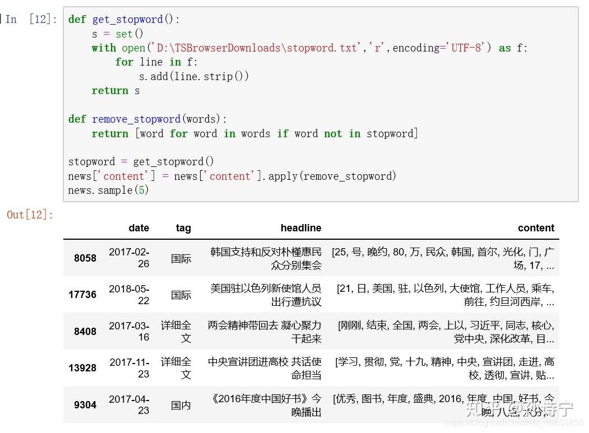The height and width of the screenshot is (433, 589).
Task: Click the headline column header
Action: point(302,228)
